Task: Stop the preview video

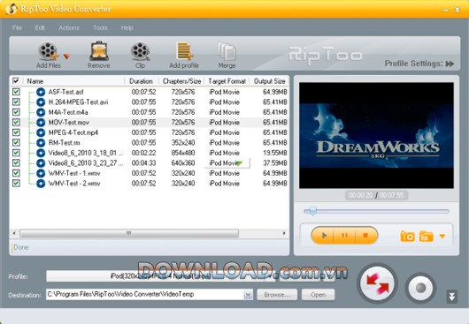Action: point(365,236)
